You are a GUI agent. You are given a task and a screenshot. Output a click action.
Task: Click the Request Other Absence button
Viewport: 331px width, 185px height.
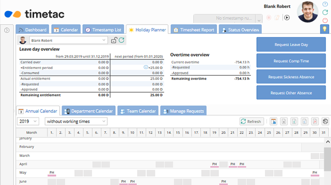pyautogui.click(x=291, y=92)
